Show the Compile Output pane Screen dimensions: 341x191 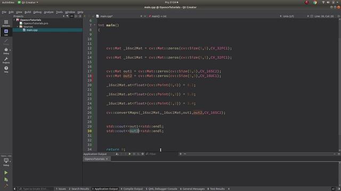132,189
